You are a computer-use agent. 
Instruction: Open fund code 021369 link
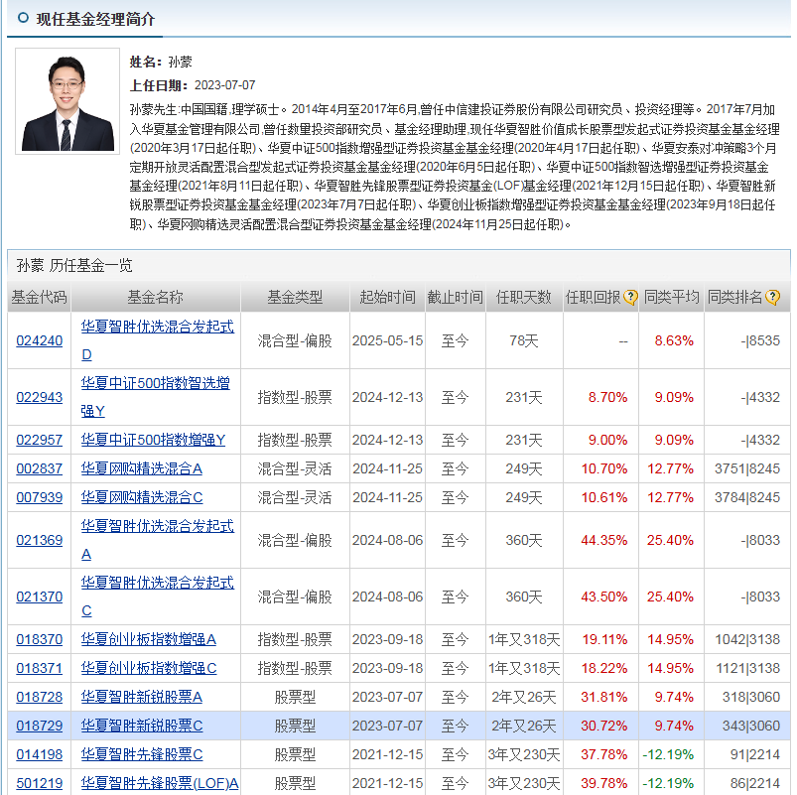pyautogui.click(x=39, y=540)
